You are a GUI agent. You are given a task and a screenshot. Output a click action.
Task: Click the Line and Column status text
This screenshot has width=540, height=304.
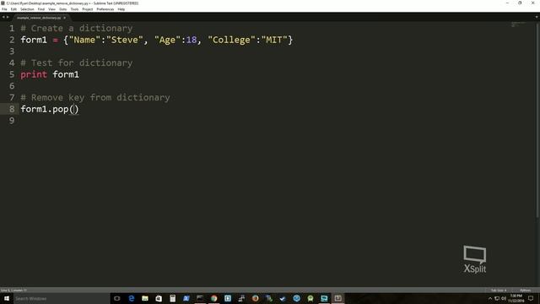[13, 290]
